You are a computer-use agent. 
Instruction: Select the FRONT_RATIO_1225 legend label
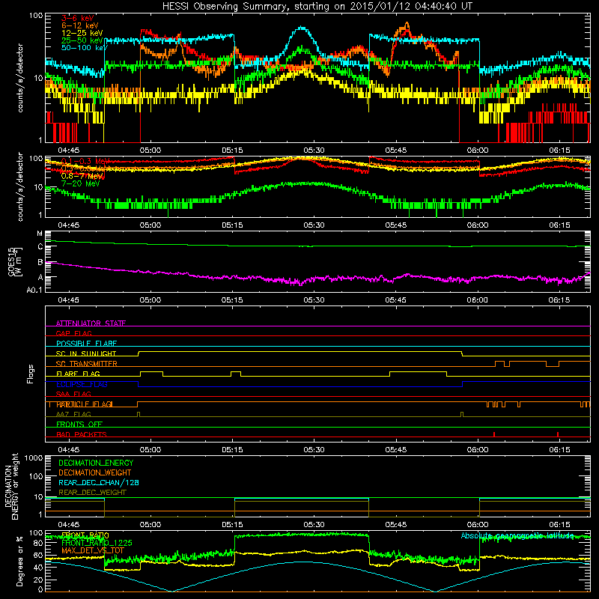click(x=97, y=543)
